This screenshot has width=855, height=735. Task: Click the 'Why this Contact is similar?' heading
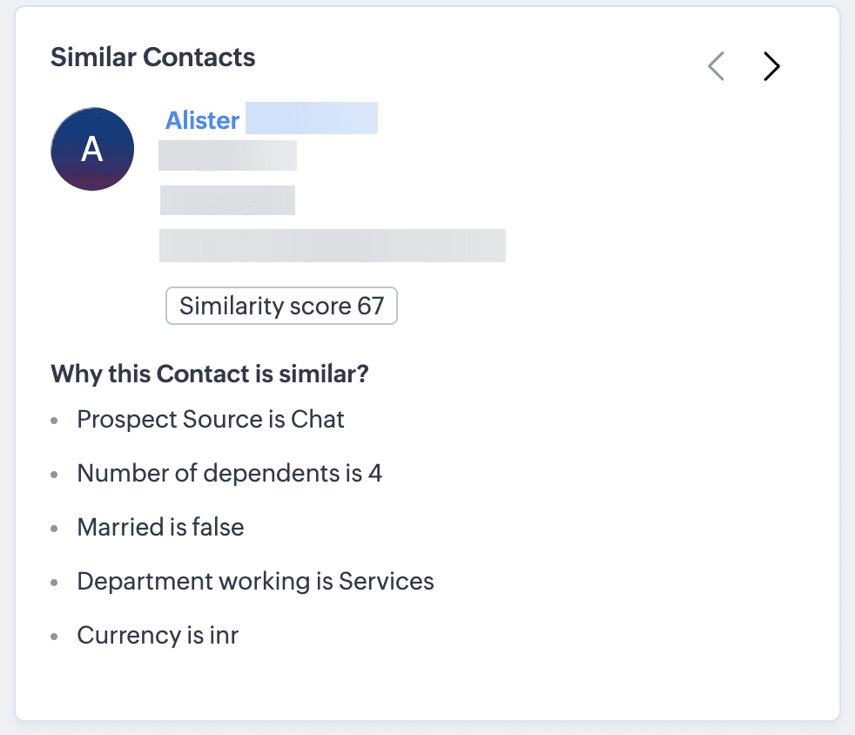point(210,374)
